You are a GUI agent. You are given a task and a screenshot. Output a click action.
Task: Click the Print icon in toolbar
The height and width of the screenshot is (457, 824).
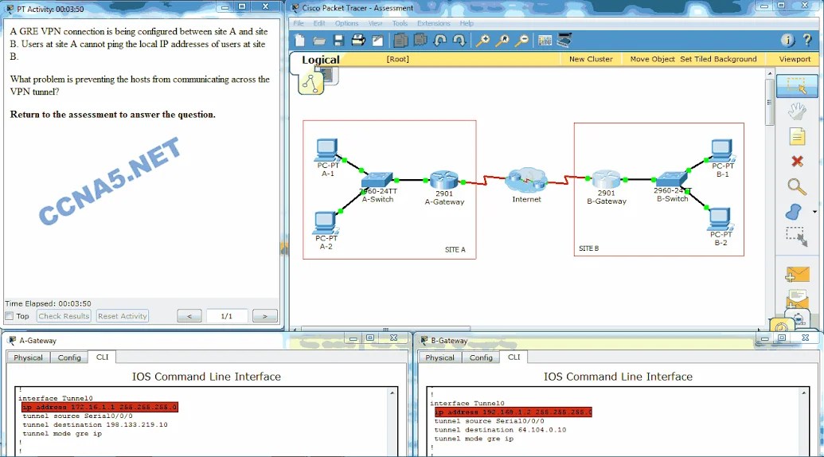pos(358,41)
